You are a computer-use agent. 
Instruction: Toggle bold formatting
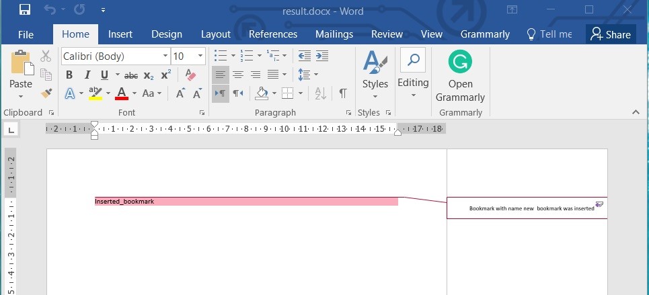69,75
